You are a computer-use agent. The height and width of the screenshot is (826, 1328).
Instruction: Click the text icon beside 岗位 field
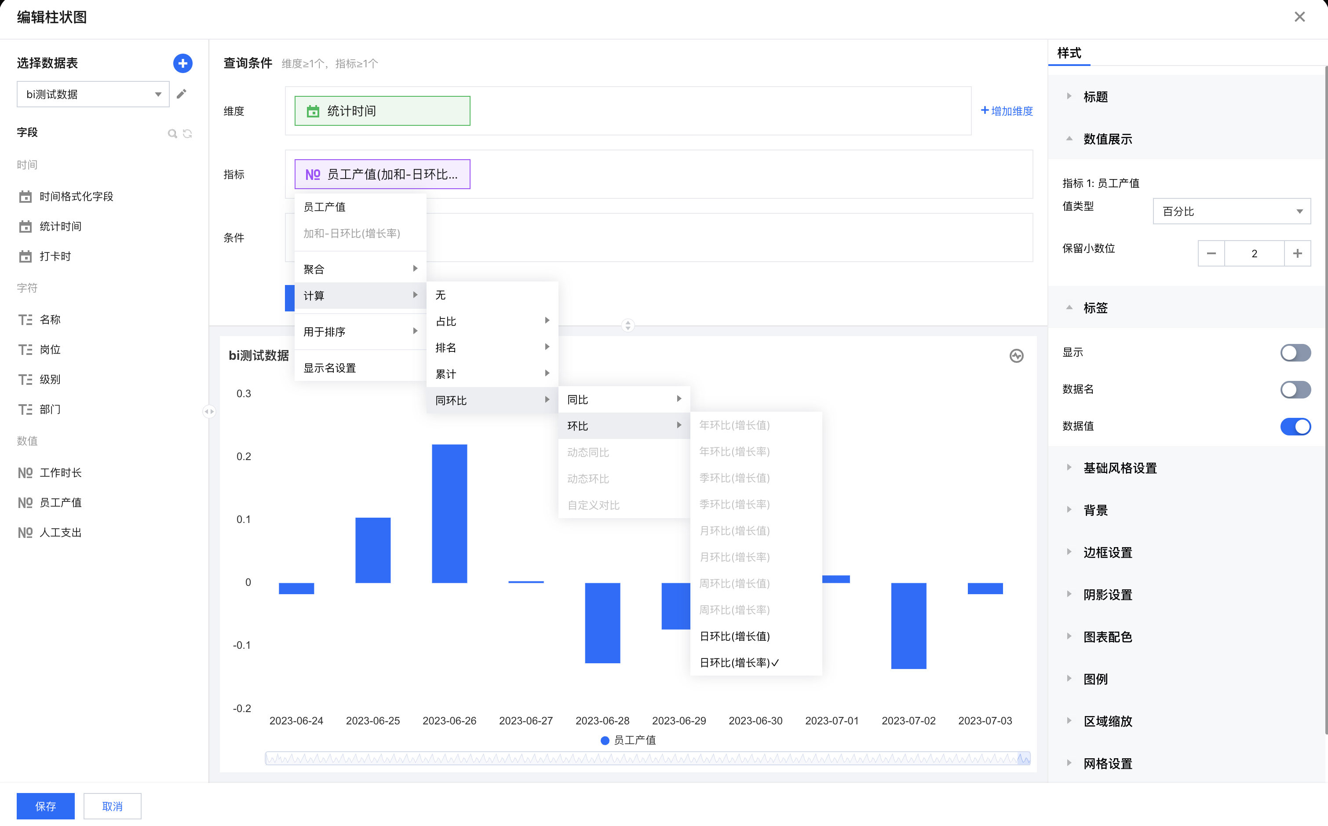coord(25,350)
